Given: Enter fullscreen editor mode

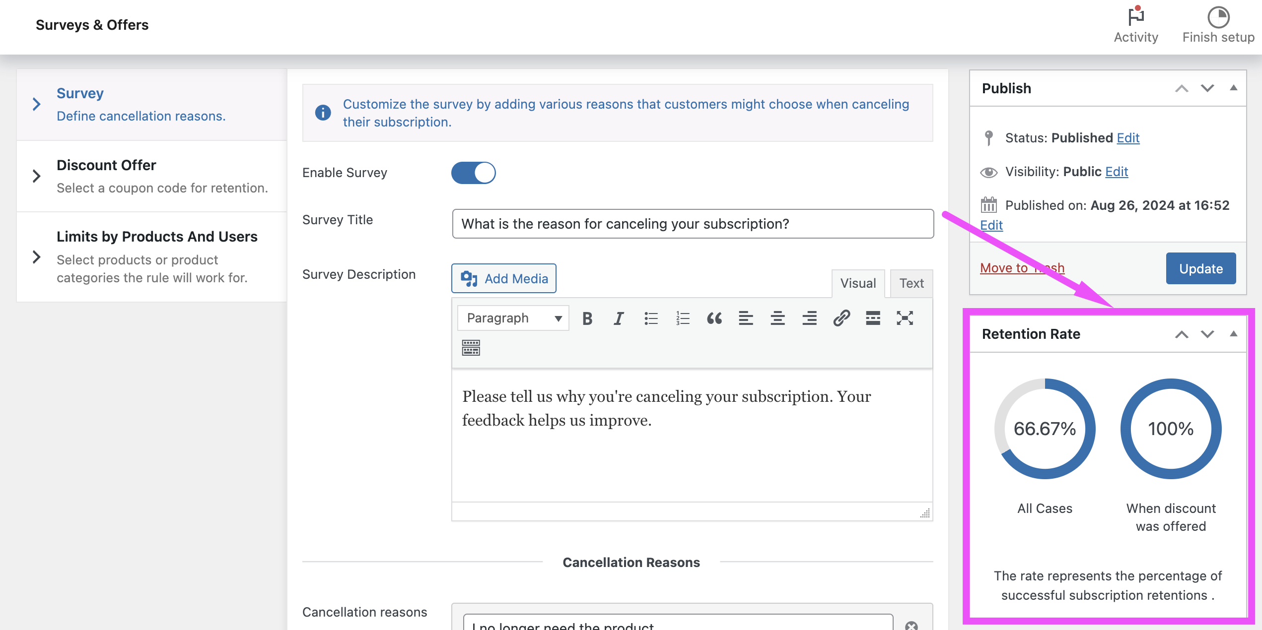Looking at the screenshot, I should (x=905, y=318).
